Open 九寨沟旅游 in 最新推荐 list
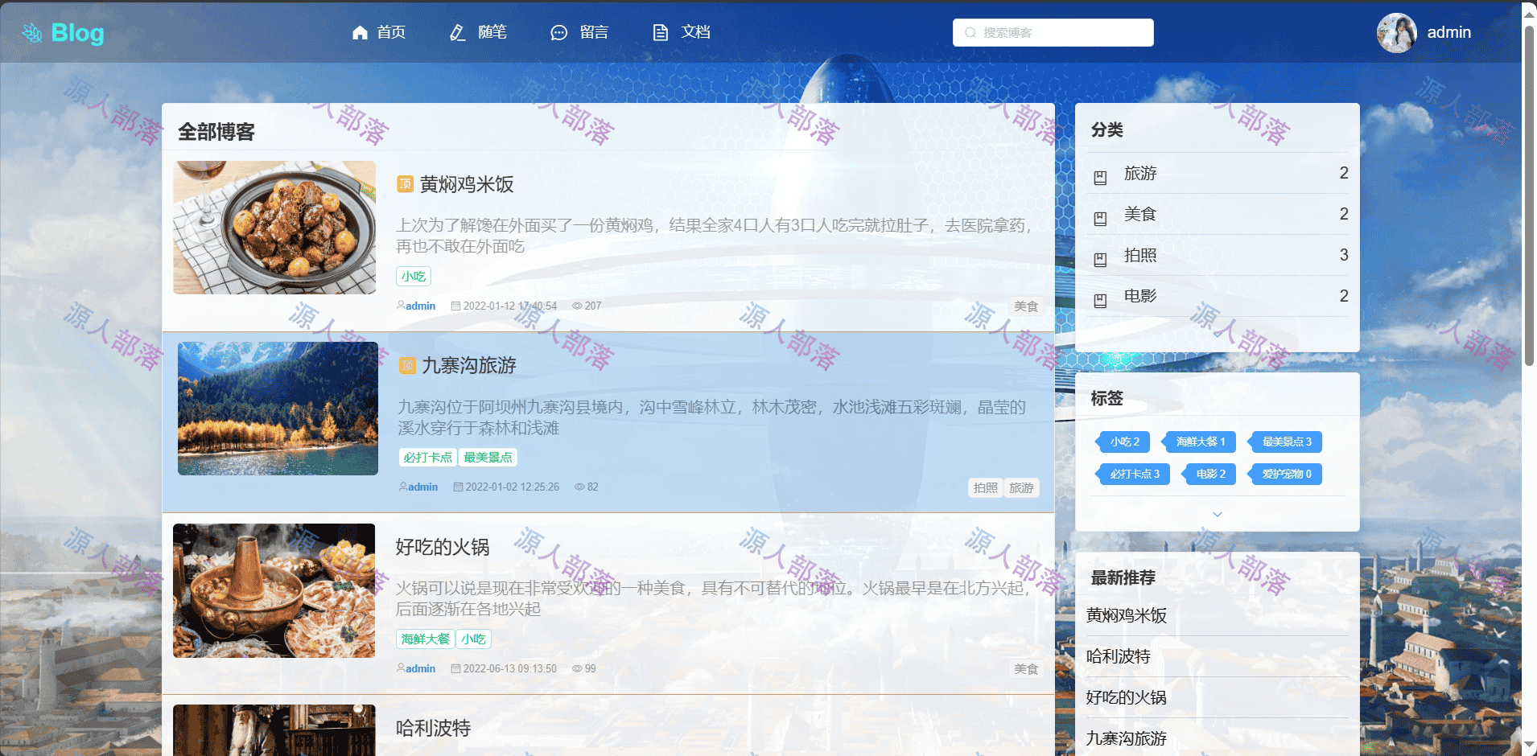The image size is (1537, 756). (x=1127, y=739)
